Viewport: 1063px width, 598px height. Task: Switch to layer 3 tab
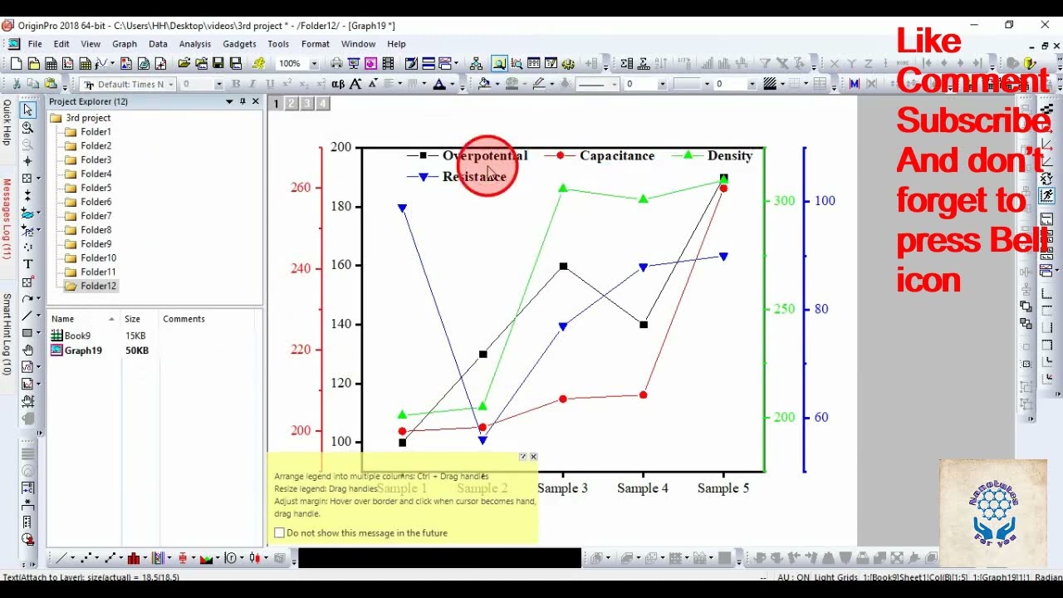click(x=307, y=104)
